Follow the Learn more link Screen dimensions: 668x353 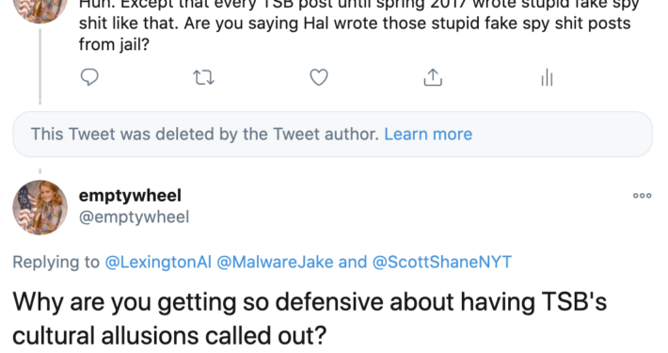pyautogui.click(x=428, y=135)
